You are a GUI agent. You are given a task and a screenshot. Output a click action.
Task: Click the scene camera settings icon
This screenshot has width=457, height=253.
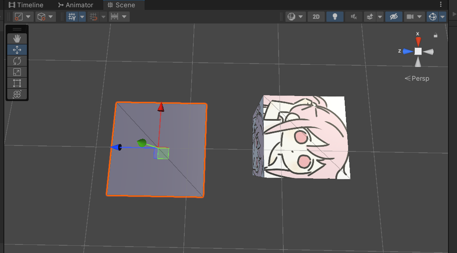410,17
